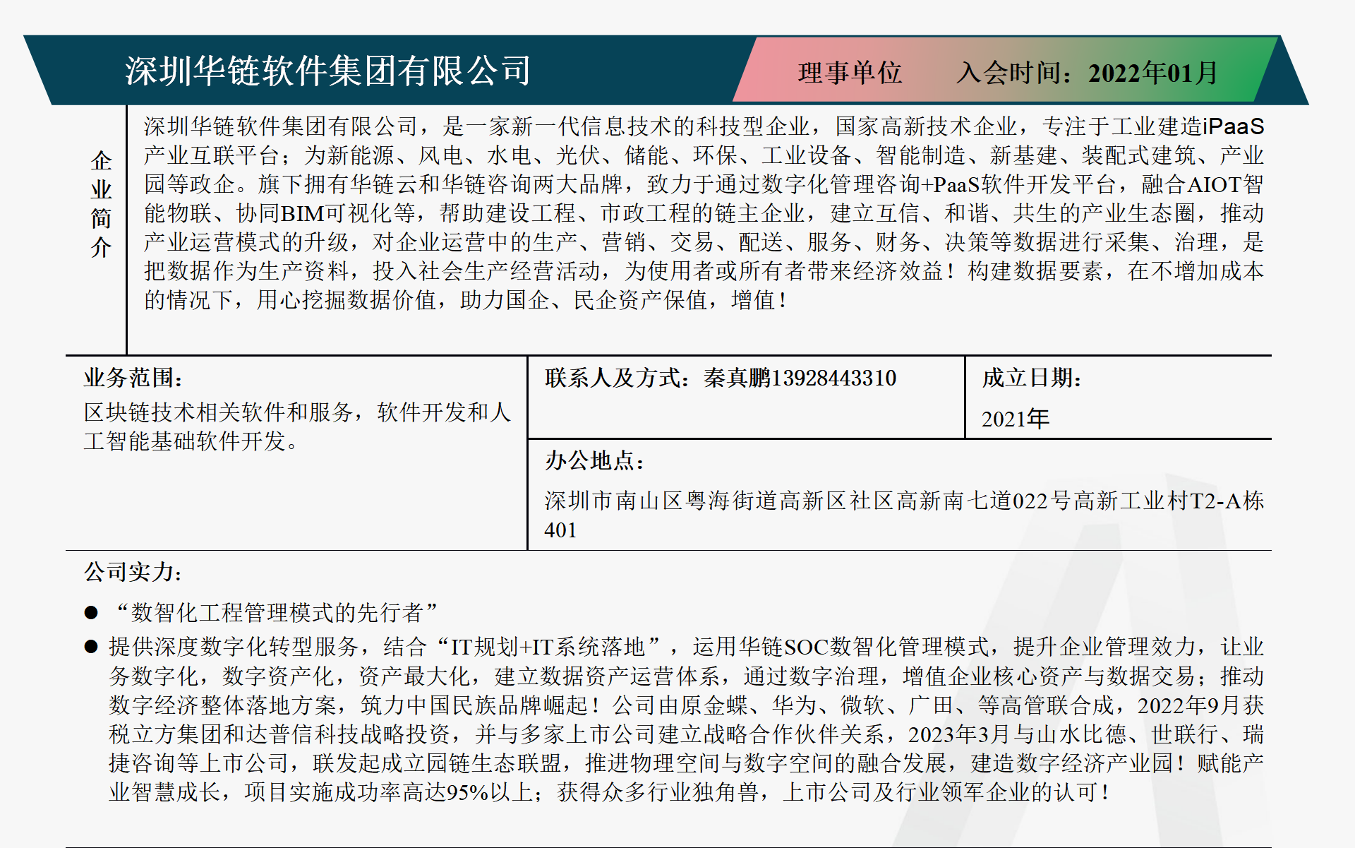Click the contact name 秦真鹏
The width and height of the screenshot is (1355, 848).
click(736, 378)
